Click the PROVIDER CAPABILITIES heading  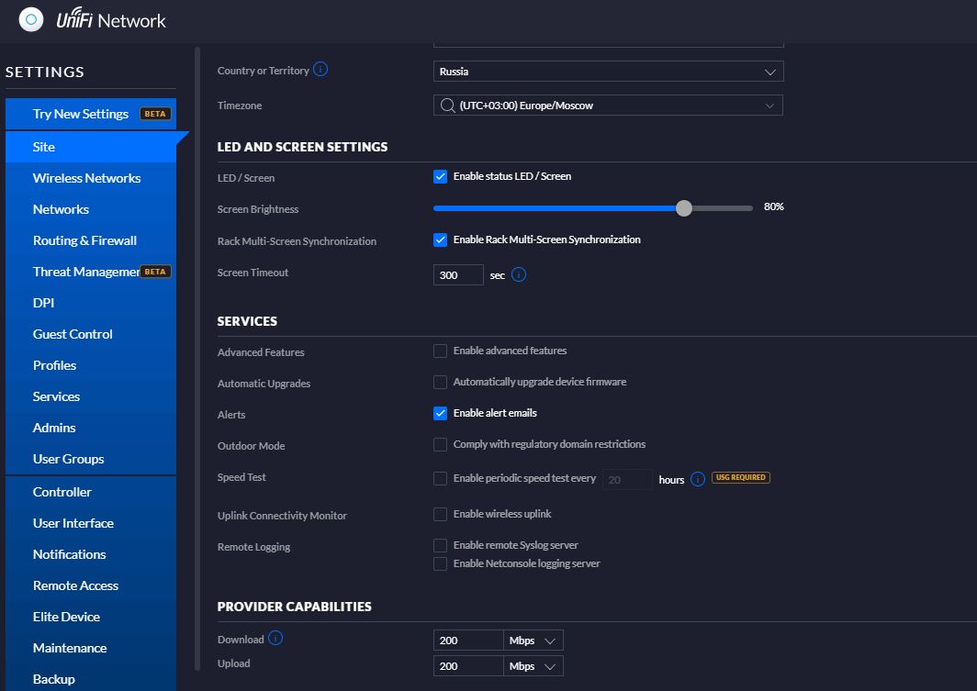tap(294, 607)
